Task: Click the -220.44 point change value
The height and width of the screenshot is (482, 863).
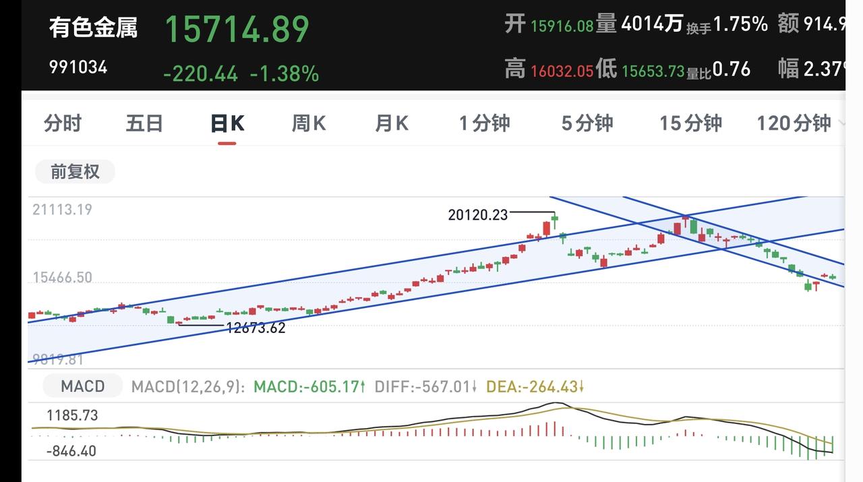Action: (x=201, y=73)
